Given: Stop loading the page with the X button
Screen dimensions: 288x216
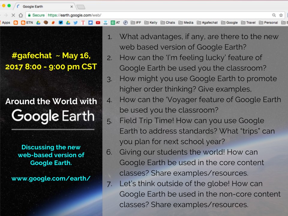Looking at the screenshot, I should [x=13, y=15].
